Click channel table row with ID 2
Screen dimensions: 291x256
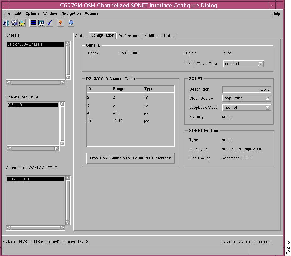[130, 98]
